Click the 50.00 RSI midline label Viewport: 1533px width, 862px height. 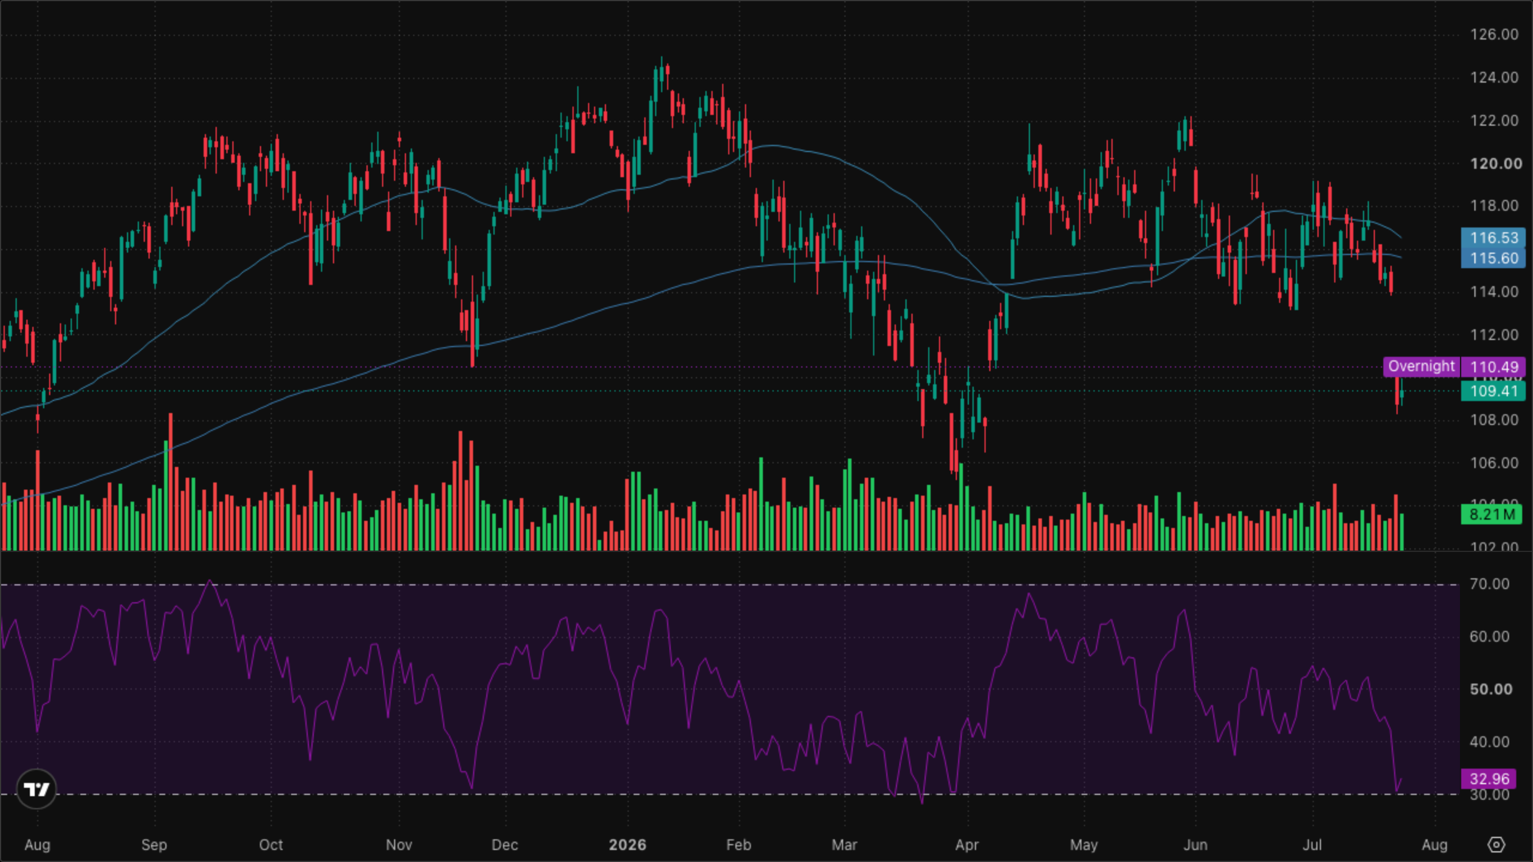coord(1490,689)
